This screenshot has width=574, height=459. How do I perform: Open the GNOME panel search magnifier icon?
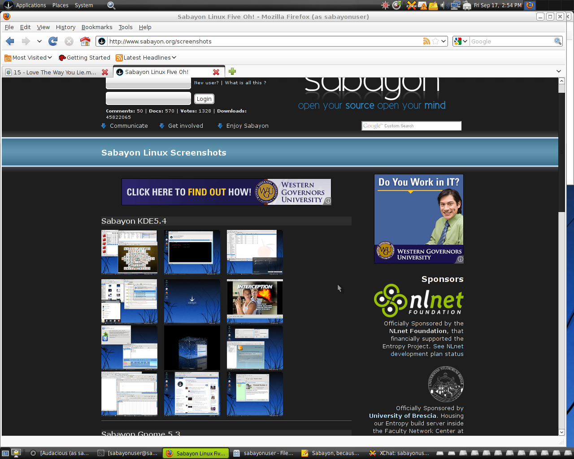[112, 5]
